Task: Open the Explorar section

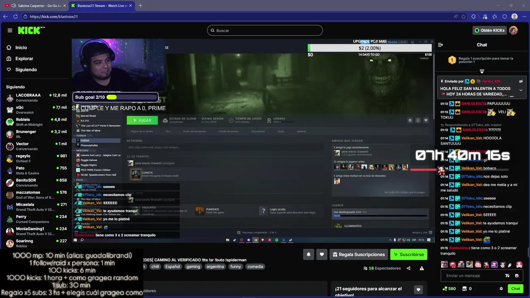Action: (x=20, y=59)
